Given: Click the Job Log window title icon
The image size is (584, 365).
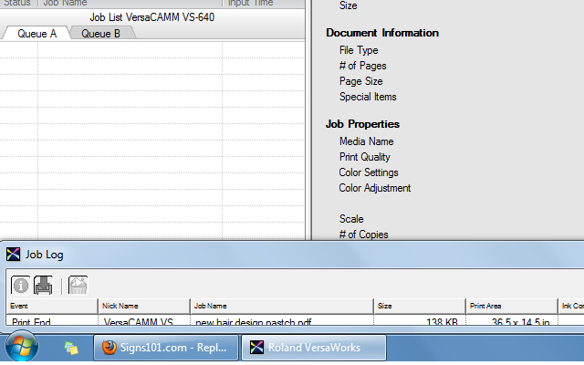Looking at the screenshot, I should [13, 255].
